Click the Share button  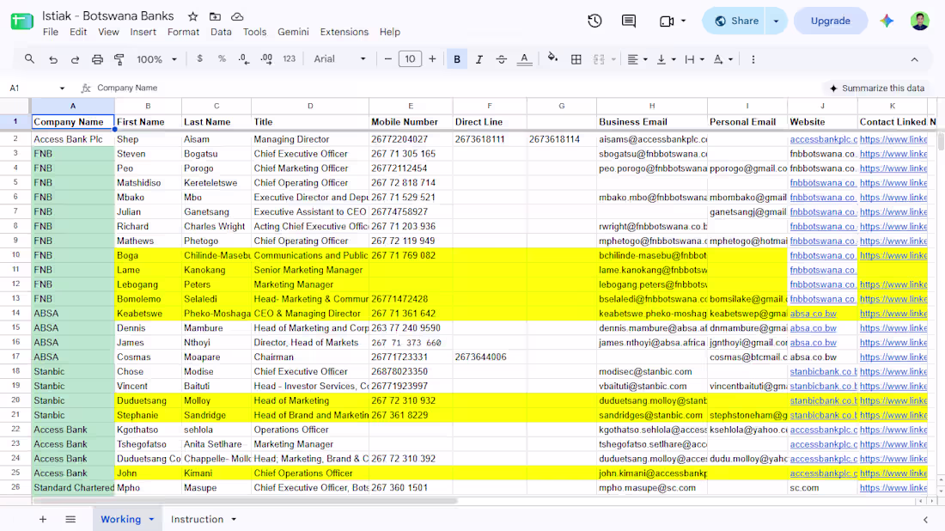pos(735,21)
